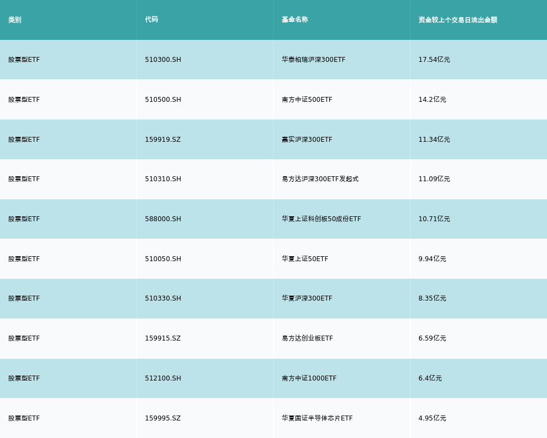Click the 代码 column header
This screenshot has height=438, width=547.
152,20
